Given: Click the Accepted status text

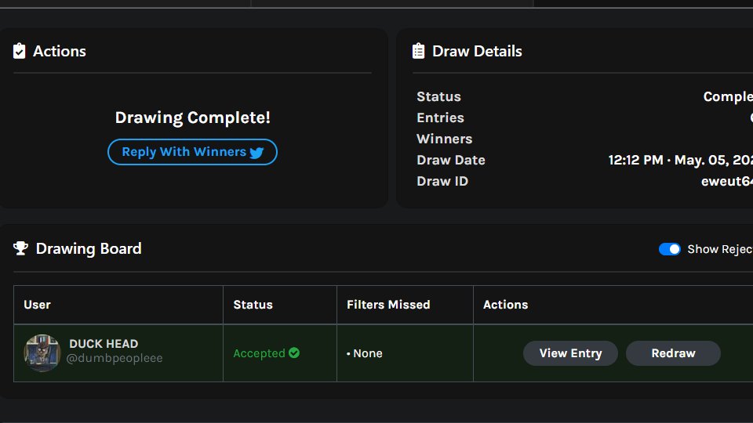Looking at the screenshot, I should 260,353.
